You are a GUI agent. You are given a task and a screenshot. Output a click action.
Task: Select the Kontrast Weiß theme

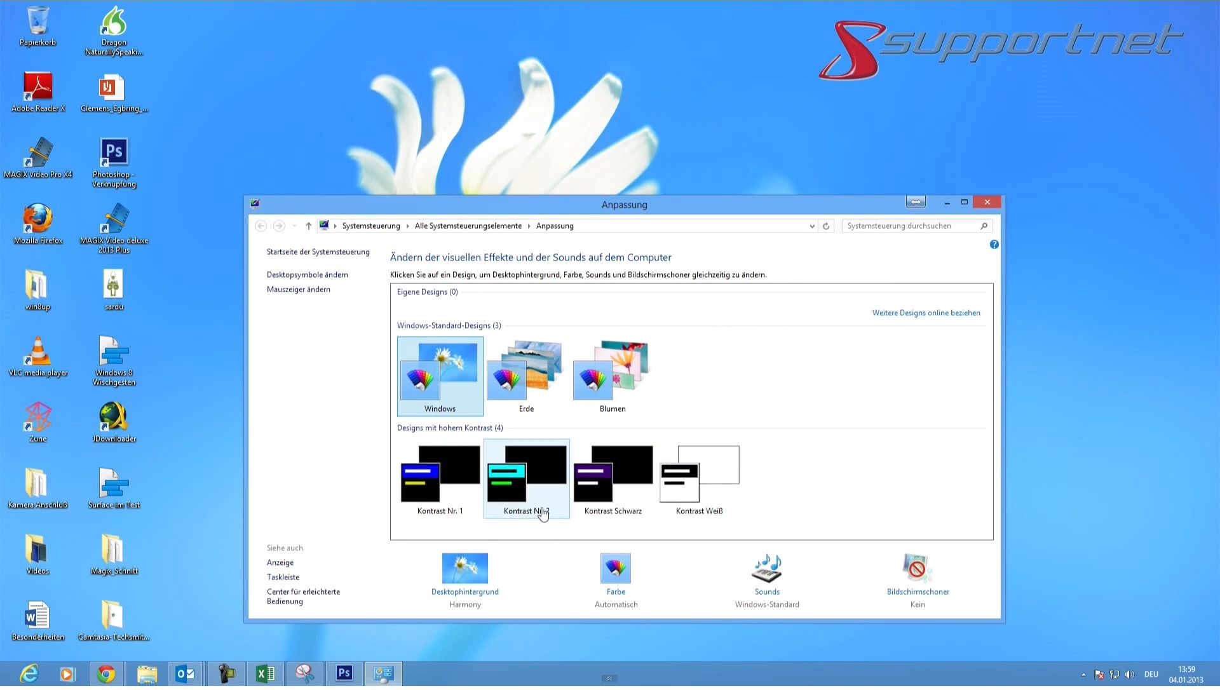point(699,478)
